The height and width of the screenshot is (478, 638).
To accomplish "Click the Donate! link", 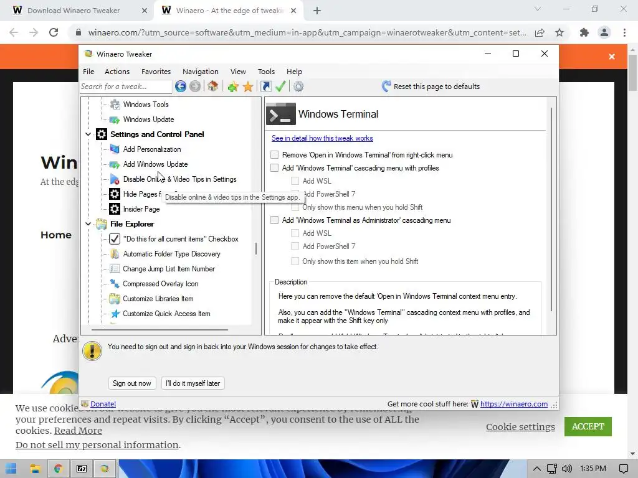I will click(103, 404).
